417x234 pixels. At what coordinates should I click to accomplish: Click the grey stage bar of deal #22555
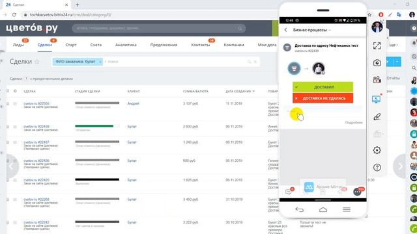click(97, 103)
